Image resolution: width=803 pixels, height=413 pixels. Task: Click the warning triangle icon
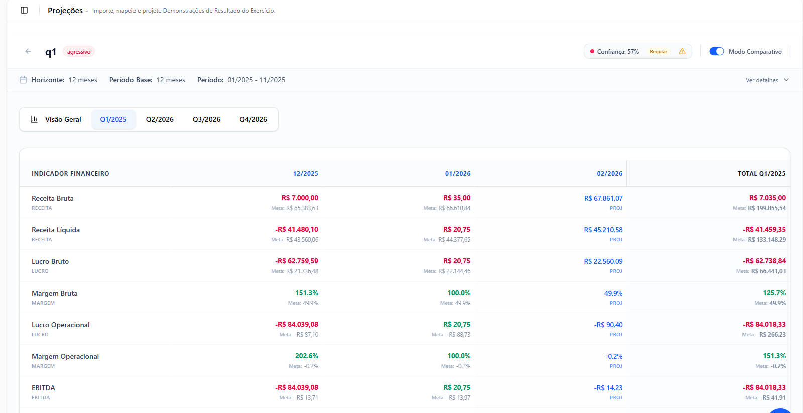tap(682, 51)
